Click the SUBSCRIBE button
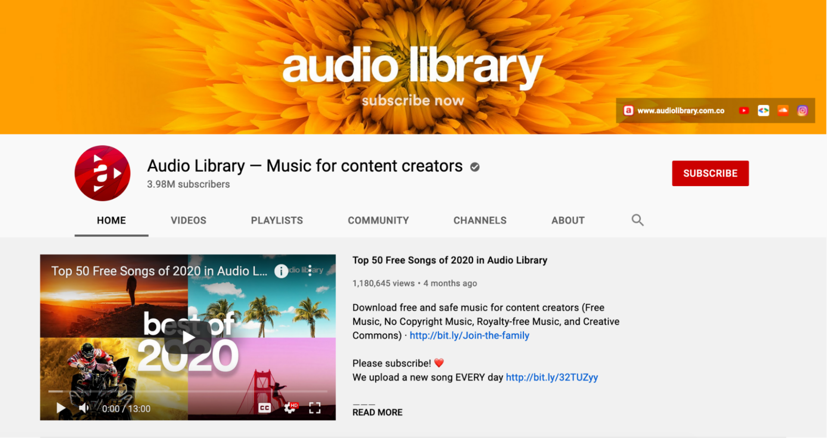The width and height of the screenshot is (827, 438). [x=710, y=173]
